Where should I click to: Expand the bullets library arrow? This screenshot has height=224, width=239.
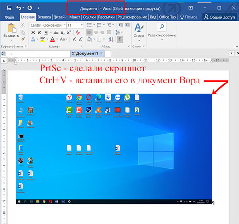94,25
